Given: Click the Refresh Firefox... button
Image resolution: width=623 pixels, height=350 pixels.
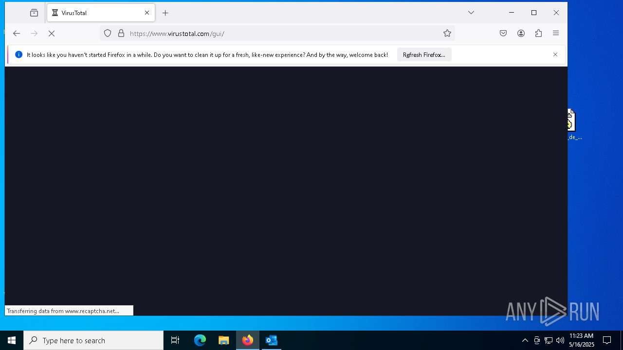Looking at the screenshot, I should point(424,55).
